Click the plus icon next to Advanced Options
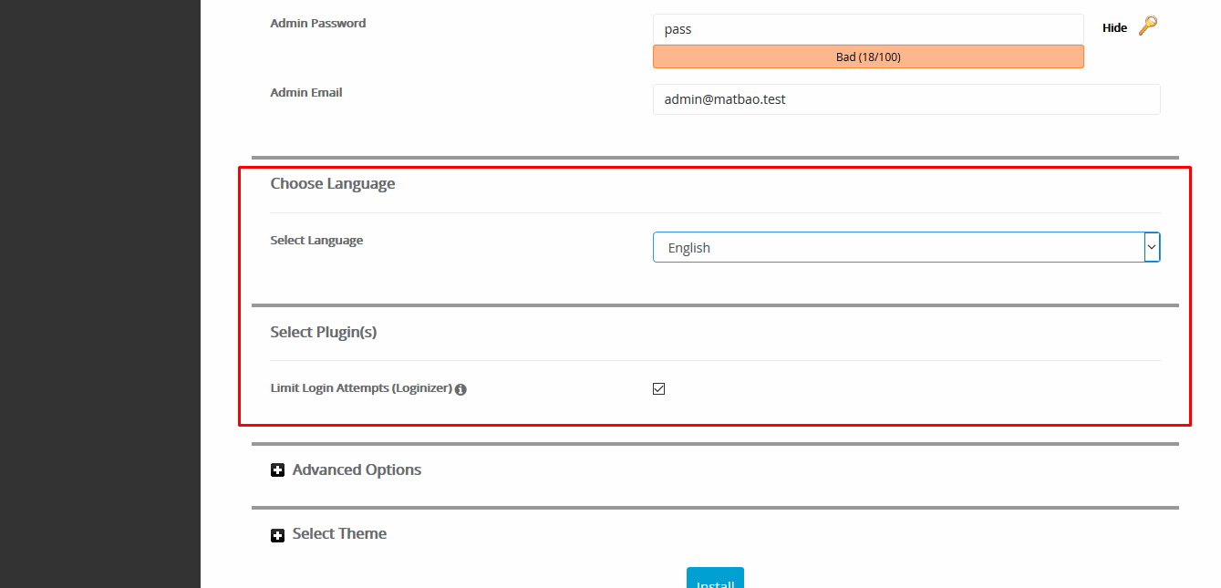Image resolution: width=1221 pixels, height=588 pixels. [x=278, y=470]
